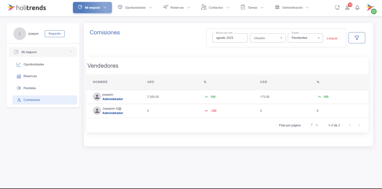
Task: Click the red down arrow next to -100
Action: click(x=206, y=111)
